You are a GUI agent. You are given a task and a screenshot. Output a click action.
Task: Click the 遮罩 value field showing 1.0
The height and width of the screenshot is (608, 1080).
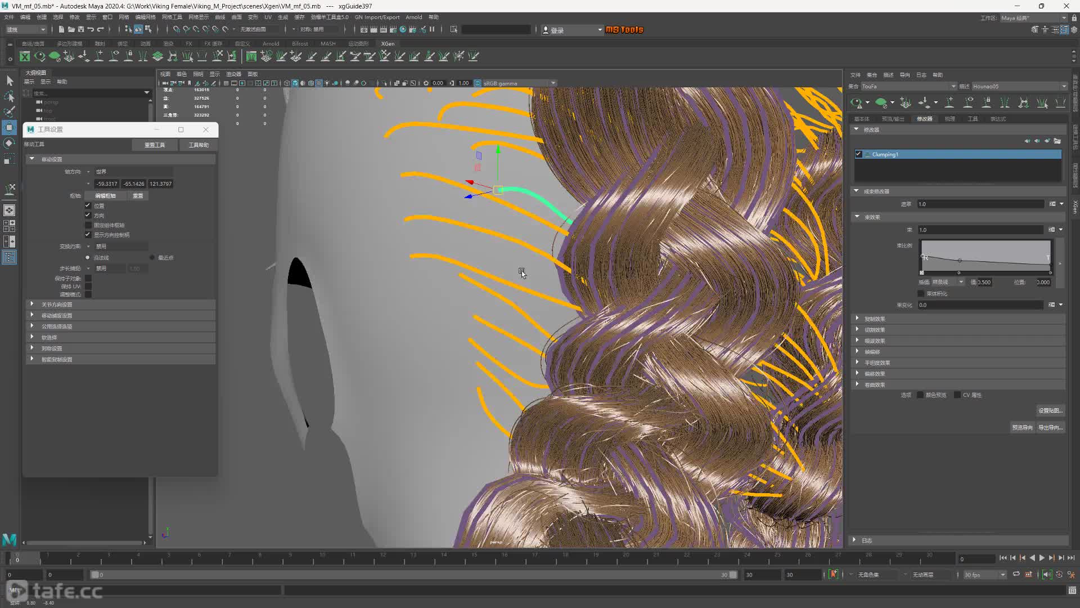point(980,204)
